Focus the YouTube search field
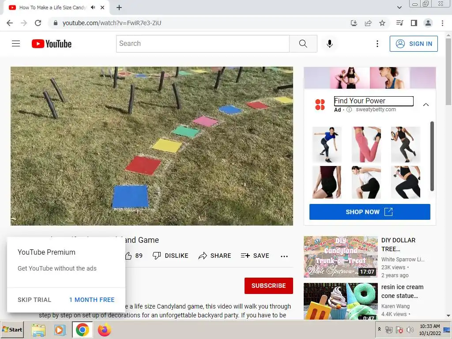 click(x=203, y=44)
